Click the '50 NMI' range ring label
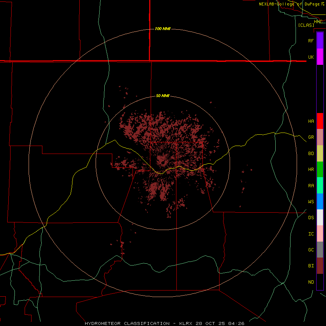The height and width of the screenshot is (326, 326). click(163, 96)
